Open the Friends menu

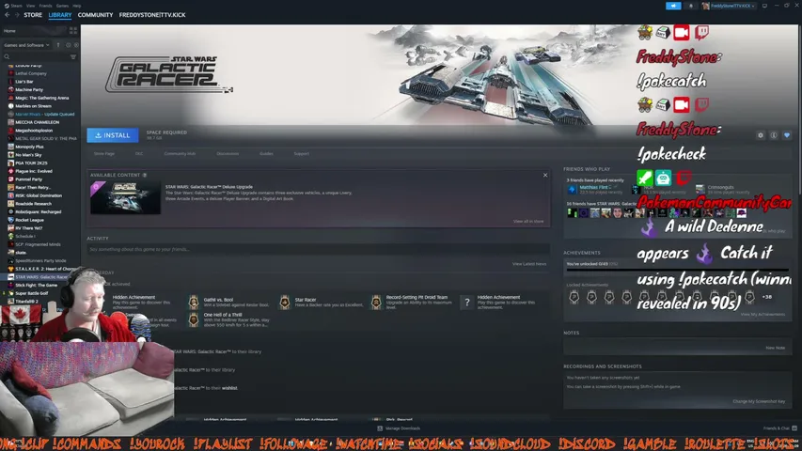[x=45, y=6]
